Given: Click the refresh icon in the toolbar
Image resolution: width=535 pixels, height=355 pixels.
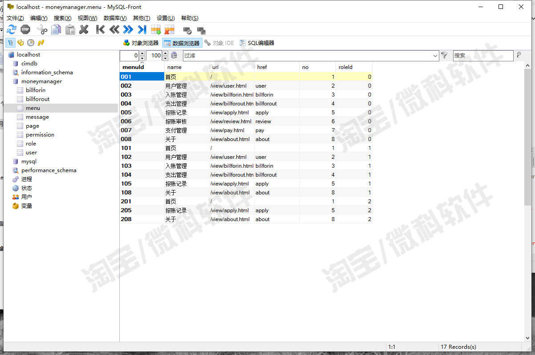Looking at the screenshot, I should (11, 29).
